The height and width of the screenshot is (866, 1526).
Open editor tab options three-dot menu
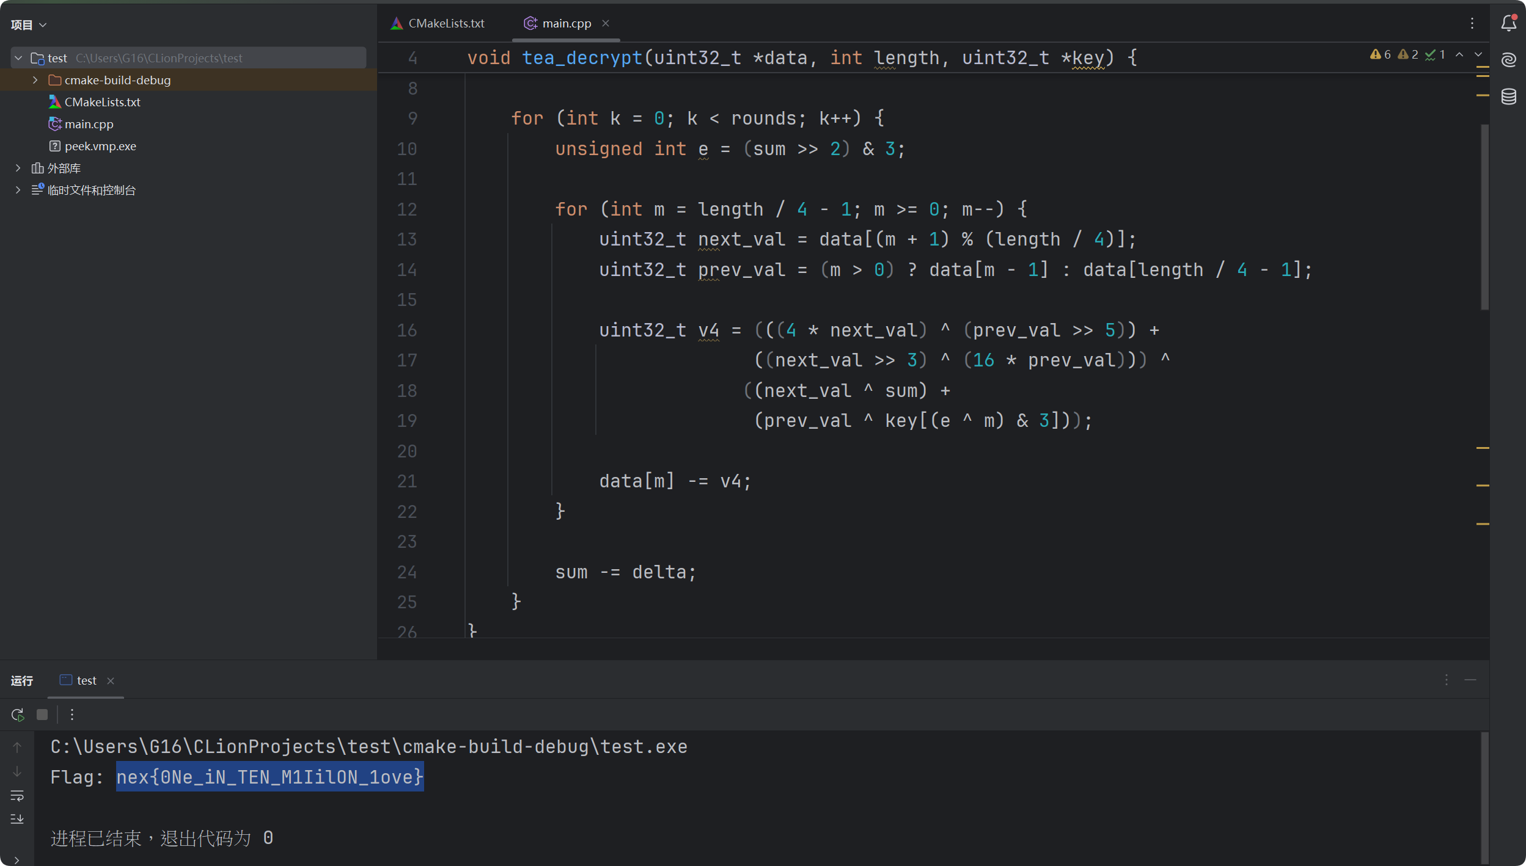pyautogui.click(x=1472, y=24)
